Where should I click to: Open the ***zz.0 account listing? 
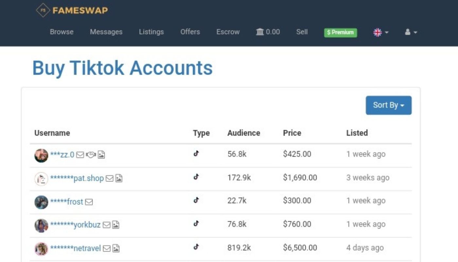(62, 155)
